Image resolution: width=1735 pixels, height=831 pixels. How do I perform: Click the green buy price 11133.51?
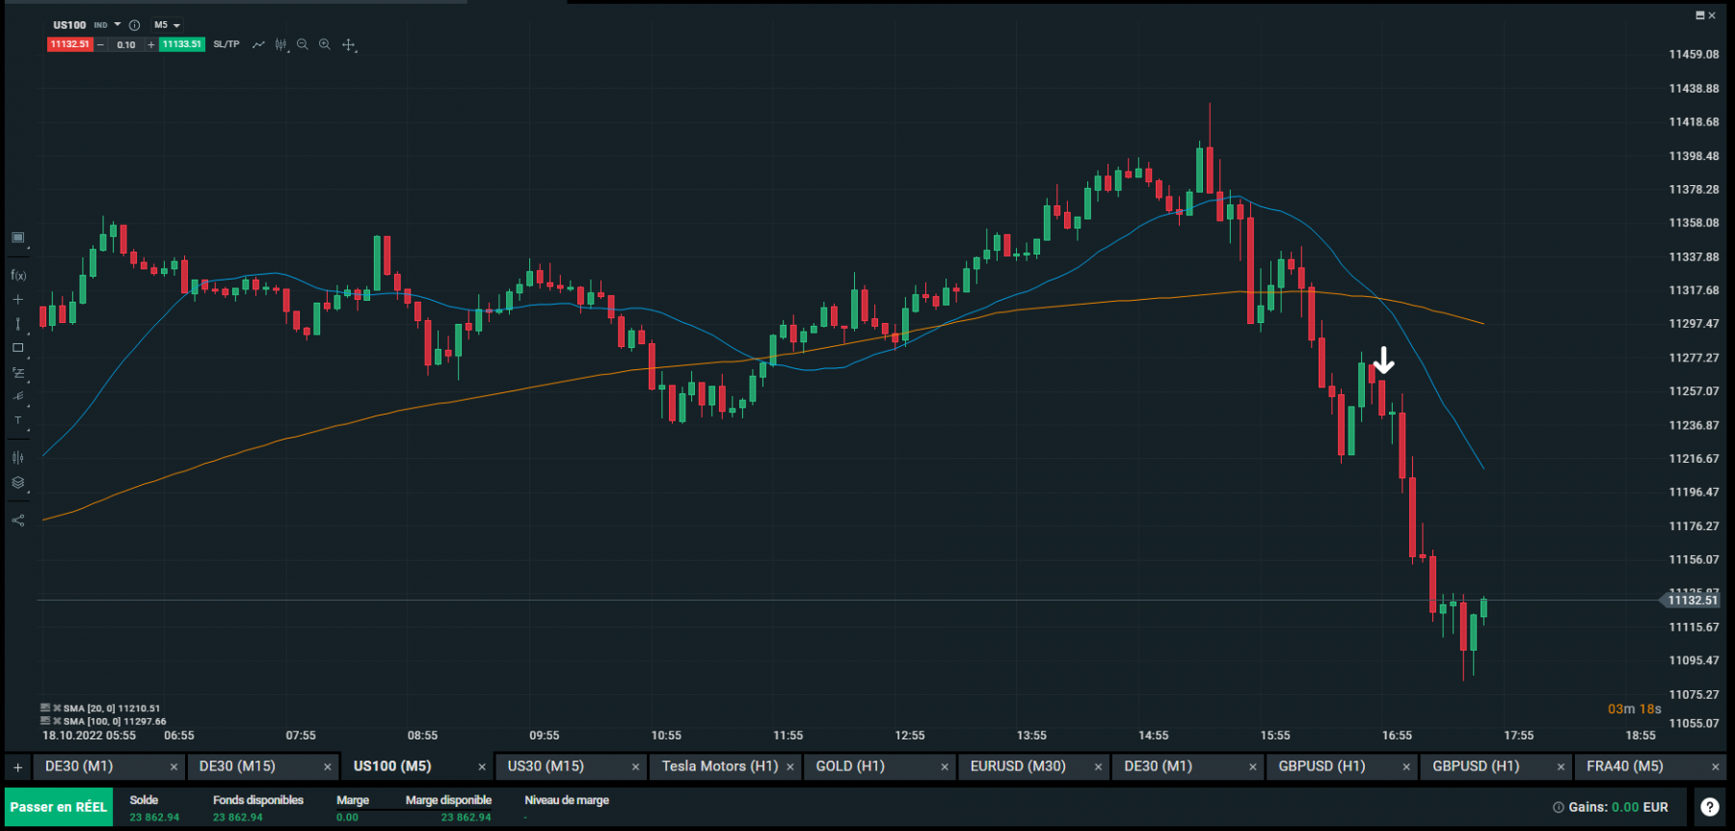[x=181, y=44]
